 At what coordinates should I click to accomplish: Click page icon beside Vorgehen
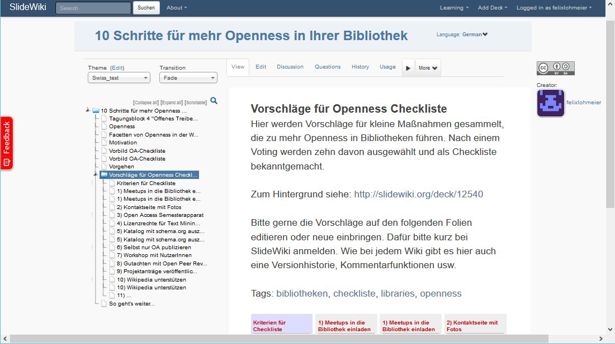104,167
